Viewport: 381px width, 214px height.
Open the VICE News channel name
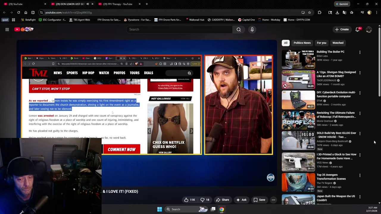pyautogui.click(x=322, y=163)
